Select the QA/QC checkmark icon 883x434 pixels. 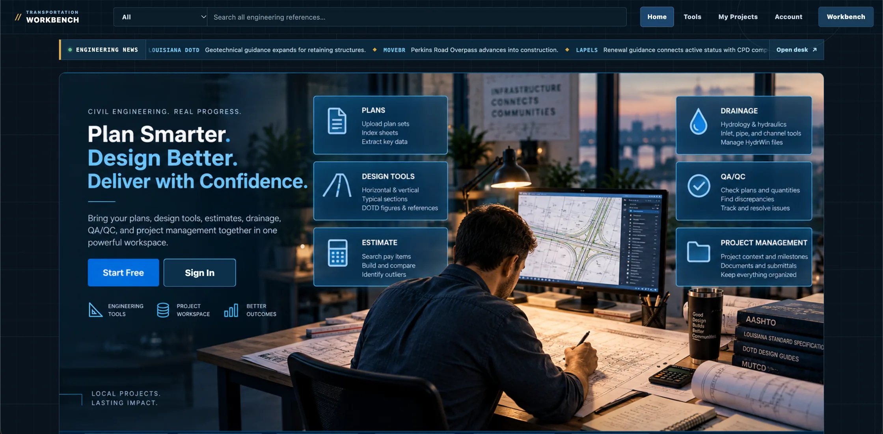pyautogui.click(x=699, y=186)
